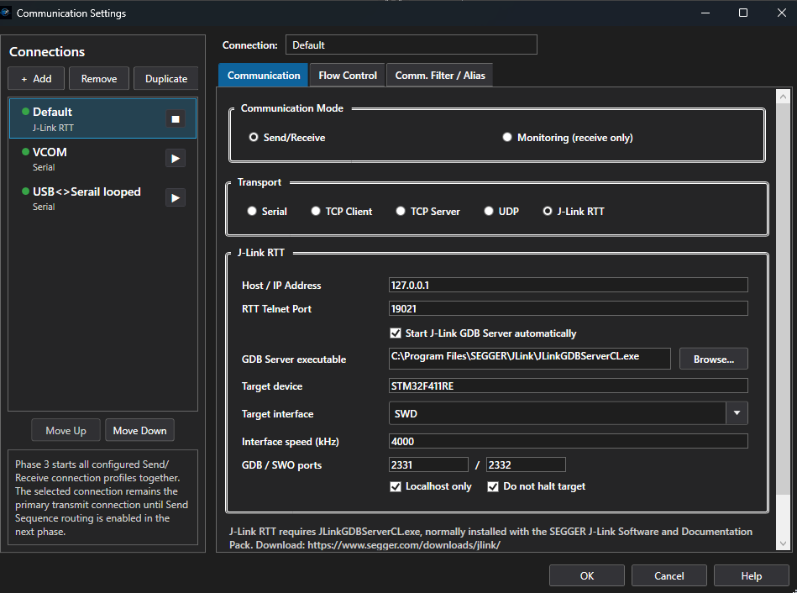Close the Communication Settings window
This screenshot has height=593, width=797.
782,13
